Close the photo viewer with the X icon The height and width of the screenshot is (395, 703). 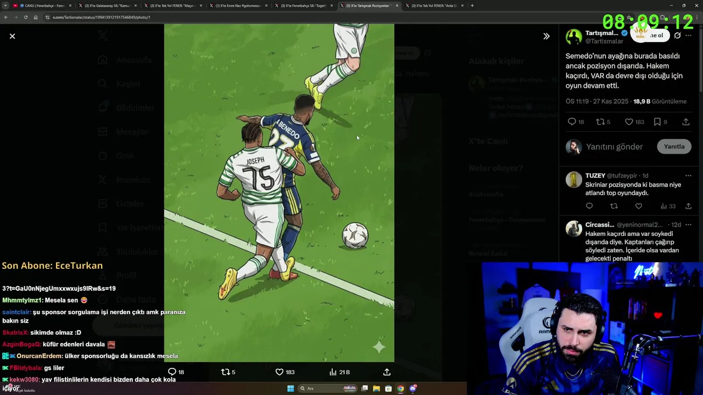tap(12, 36)
